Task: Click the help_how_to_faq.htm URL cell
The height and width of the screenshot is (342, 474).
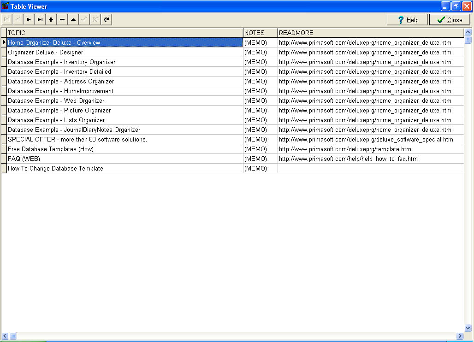Action: [371, 159]
